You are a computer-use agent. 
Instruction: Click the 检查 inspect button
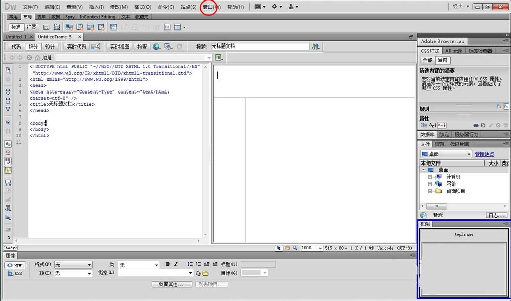(x=142, y=47)
